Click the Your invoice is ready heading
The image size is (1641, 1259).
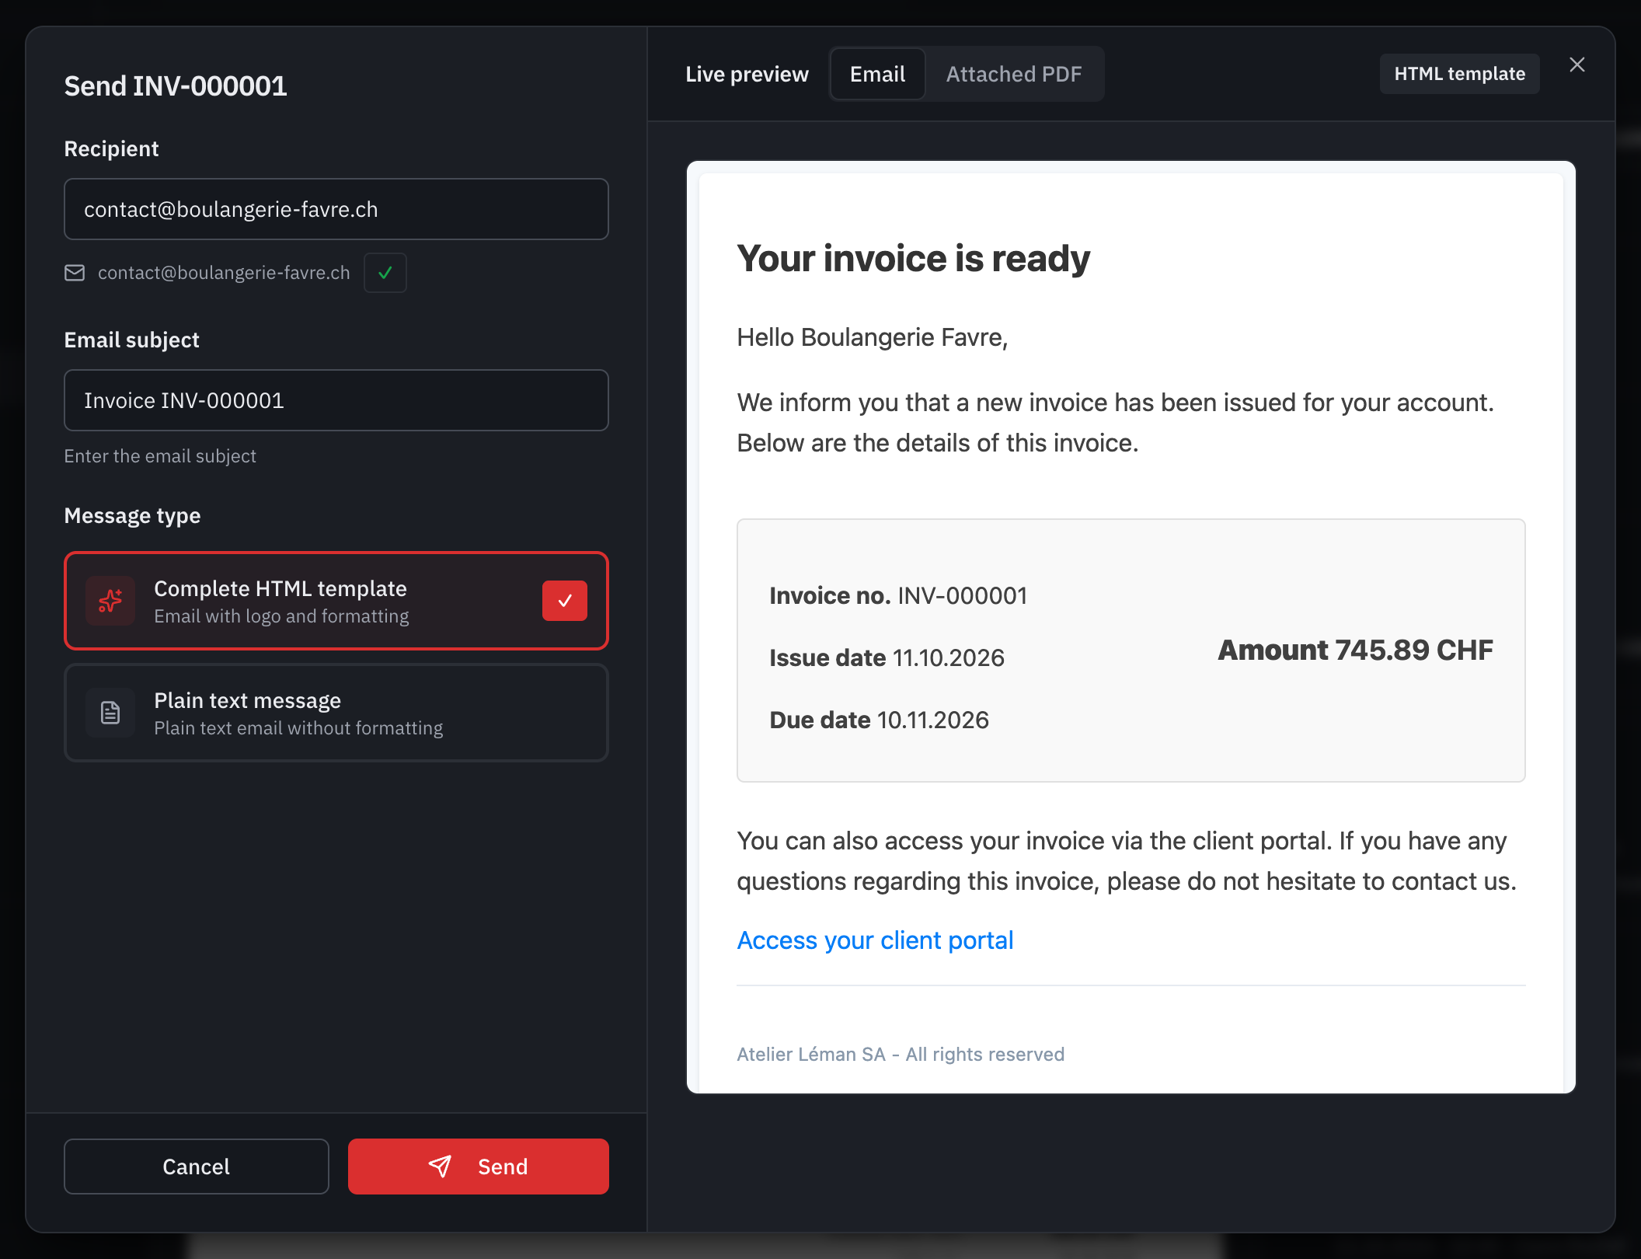click(913, 259)
